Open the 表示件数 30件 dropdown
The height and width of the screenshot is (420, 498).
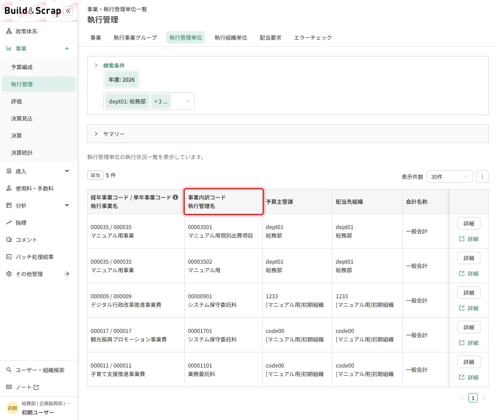tap(450, 177)
